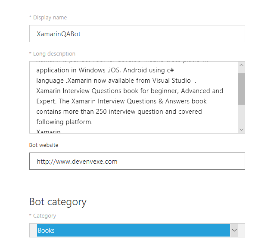Screen dimensions: 274x243
Task: Click the "contains more than 250" line
Action: [119, 112]
